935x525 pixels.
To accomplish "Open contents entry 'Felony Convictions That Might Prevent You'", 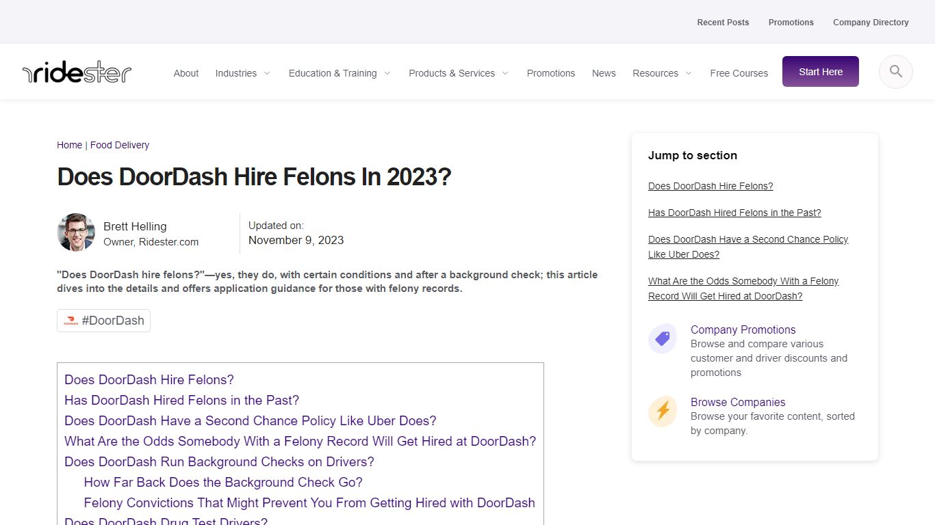I will click(x=309, y=502).
